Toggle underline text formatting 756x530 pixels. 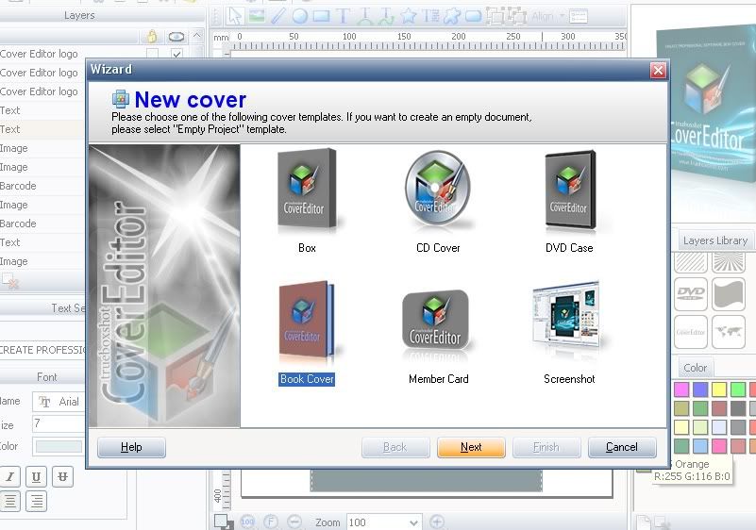(36, 476)
